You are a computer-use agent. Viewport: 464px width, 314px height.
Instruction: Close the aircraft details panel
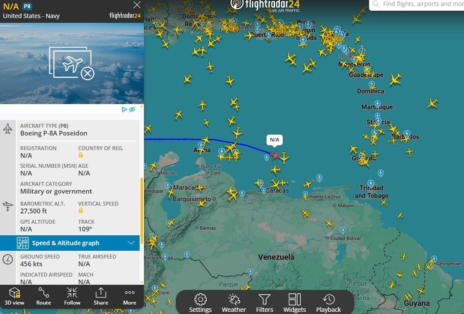tap(137, 5)
